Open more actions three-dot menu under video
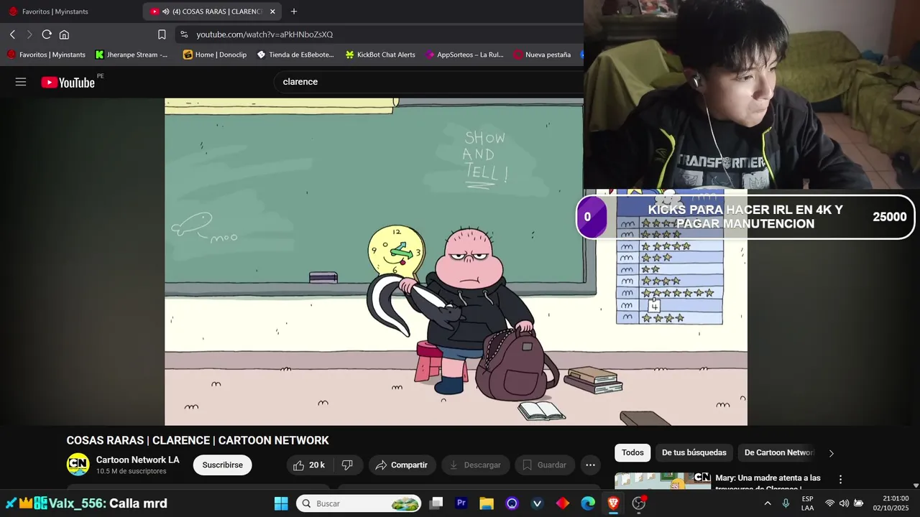Screen dimensions: 920x517 coord(590,465)
